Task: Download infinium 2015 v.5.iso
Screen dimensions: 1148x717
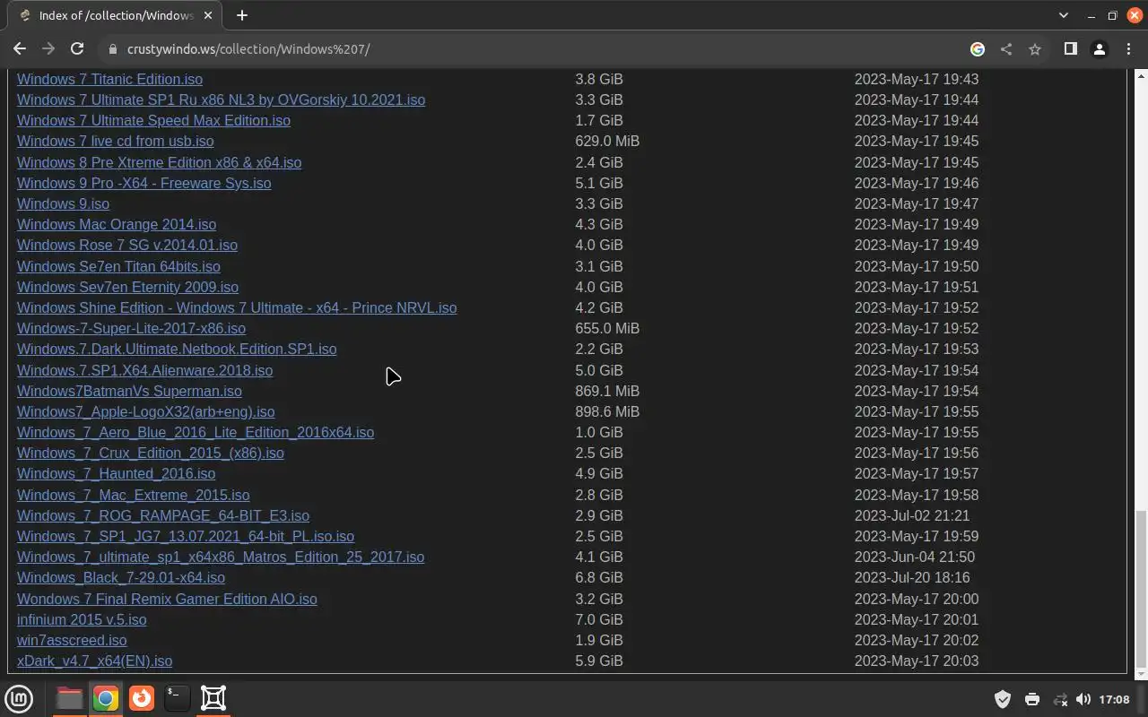Action: point(82,619)
